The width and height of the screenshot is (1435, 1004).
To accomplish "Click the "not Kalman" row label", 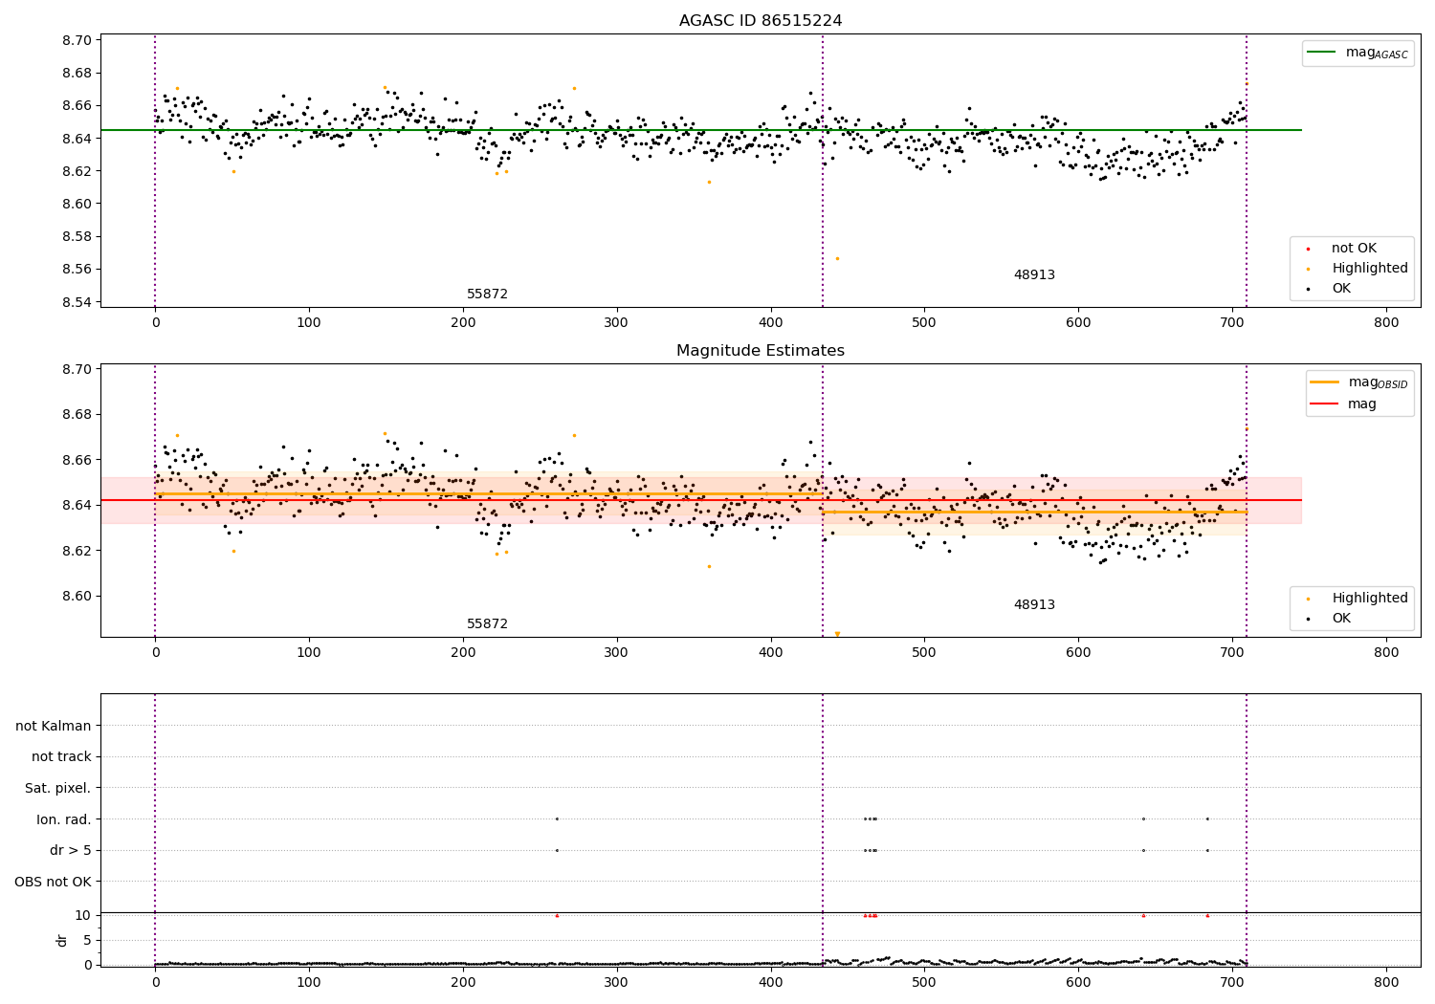I will pos(54,726).
